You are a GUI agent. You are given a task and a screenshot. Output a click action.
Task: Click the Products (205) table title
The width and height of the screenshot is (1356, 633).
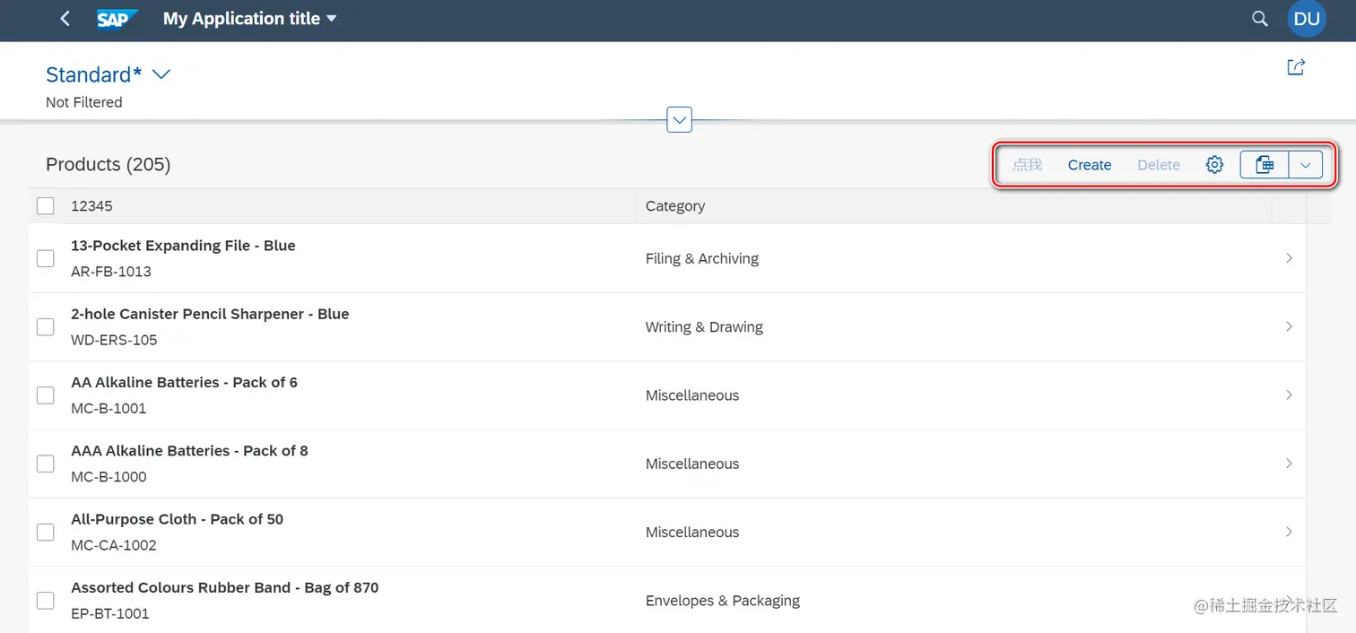108,164
